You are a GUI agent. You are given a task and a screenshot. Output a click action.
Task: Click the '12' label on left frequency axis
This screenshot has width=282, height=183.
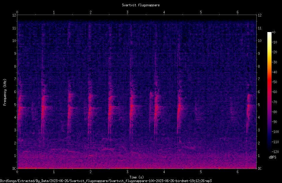coord(14,15)
